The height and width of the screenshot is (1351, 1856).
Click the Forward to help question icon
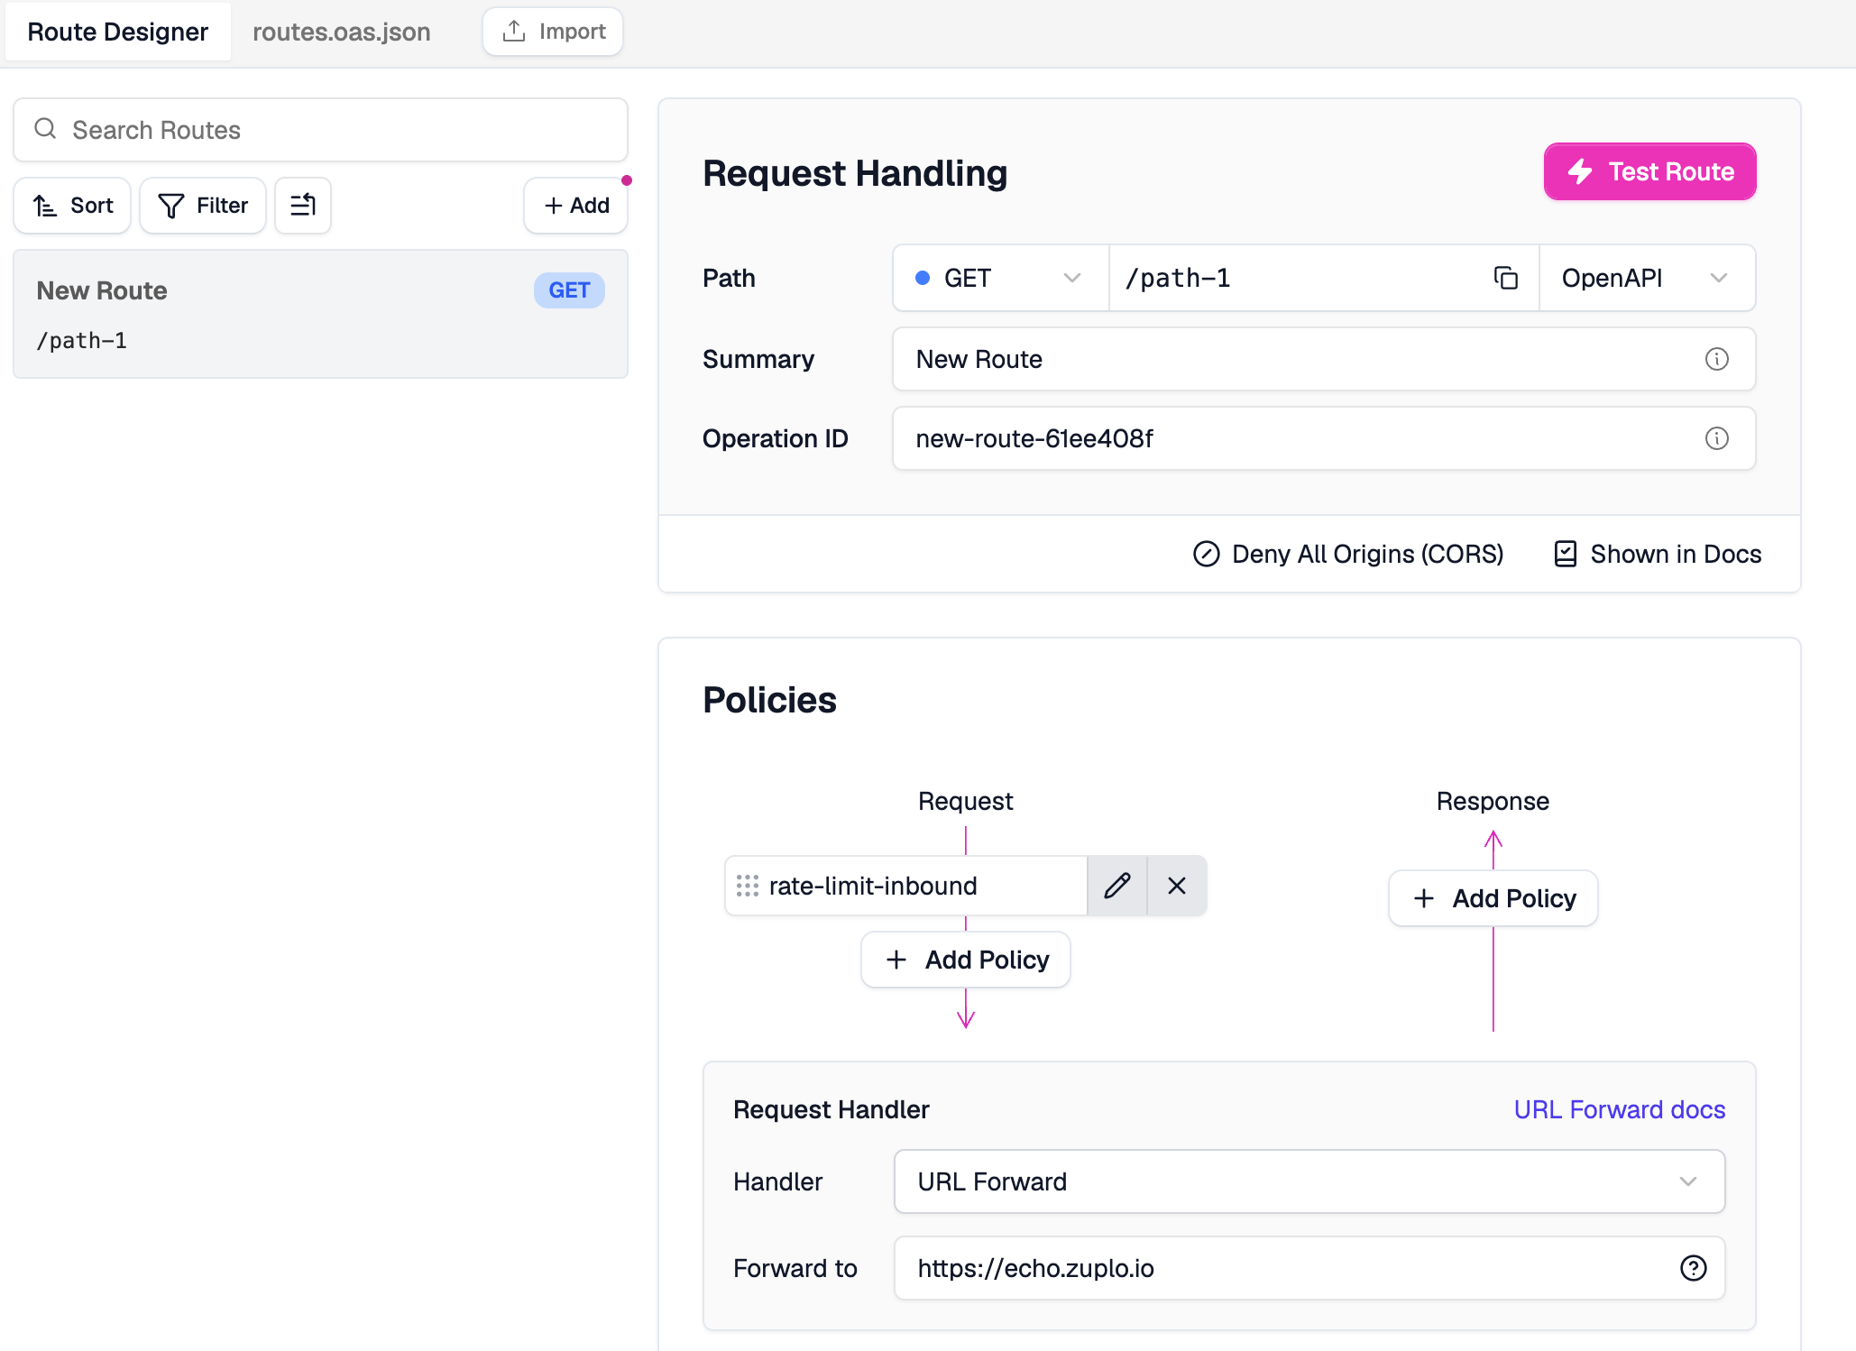point(1693,1268)
